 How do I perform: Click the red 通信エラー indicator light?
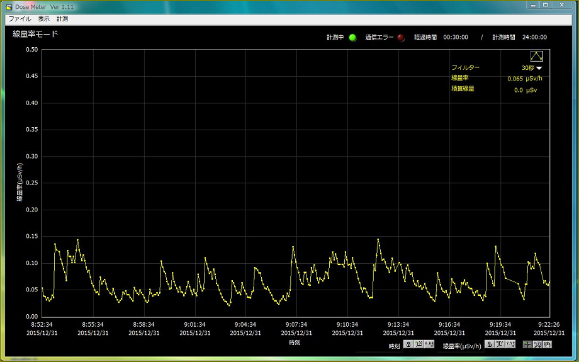401,37
